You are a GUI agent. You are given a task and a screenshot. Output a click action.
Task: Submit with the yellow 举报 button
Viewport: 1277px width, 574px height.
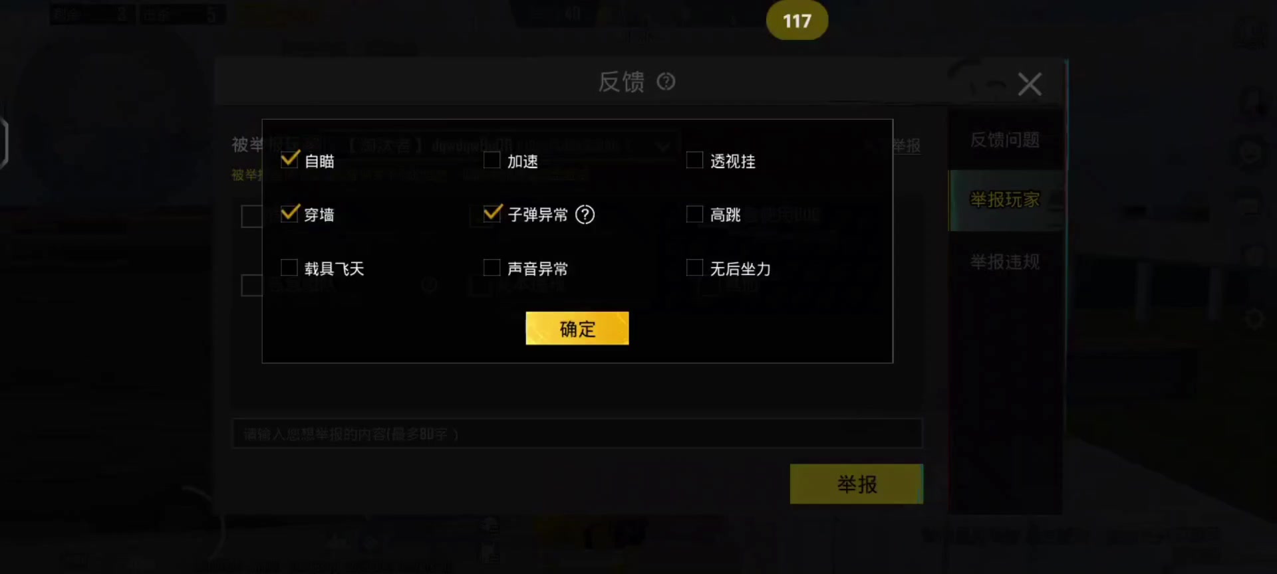(x=857, y=484)
